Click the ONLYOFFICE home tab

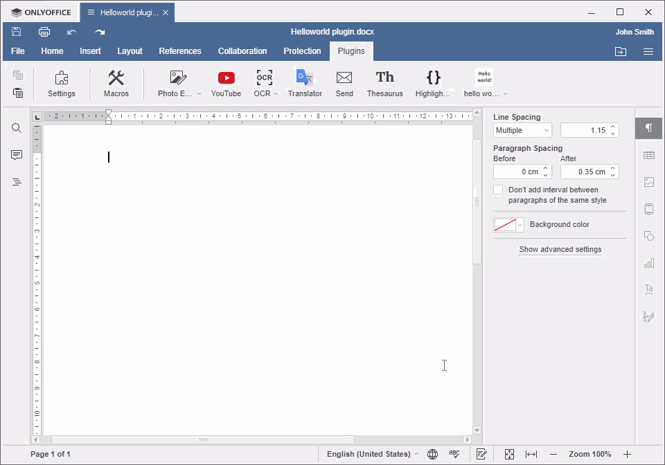[x=41, y=12]
